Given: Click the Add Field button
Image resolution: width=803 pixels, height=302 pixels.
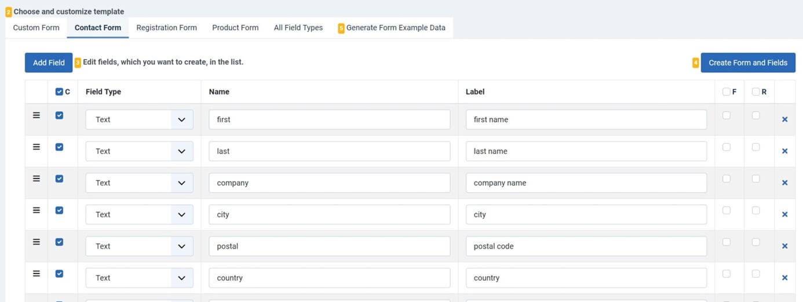Looking at the screenshot, I should coord(49,63).
